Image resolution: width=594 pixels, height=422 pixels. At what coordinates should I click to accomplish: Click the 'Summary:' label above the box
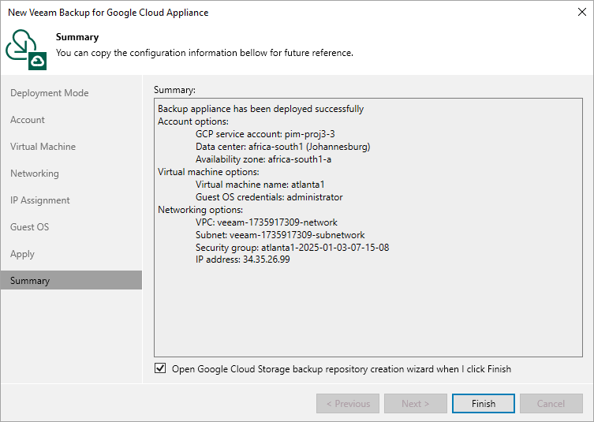[x=174, y=90]
